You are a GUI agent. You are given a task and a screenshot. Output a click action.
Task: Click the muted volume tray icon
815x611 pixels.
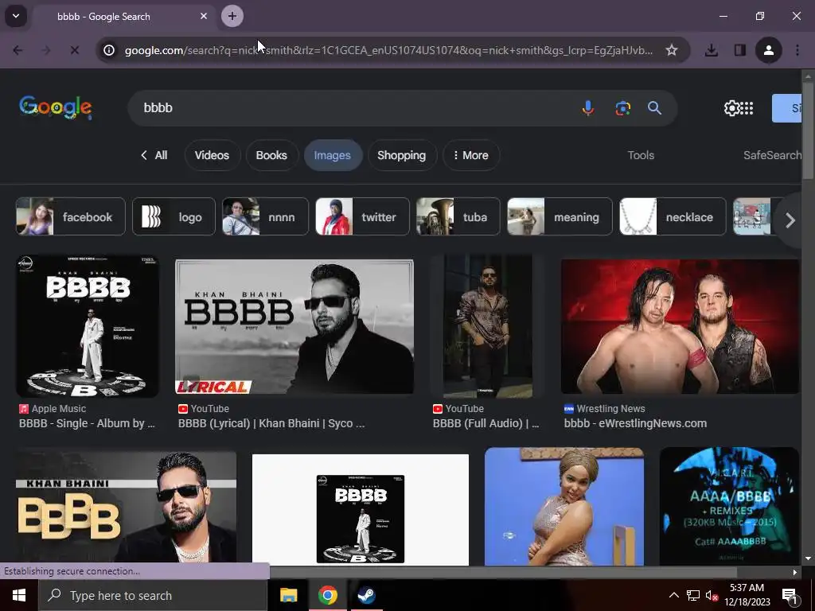click(712, 595)
